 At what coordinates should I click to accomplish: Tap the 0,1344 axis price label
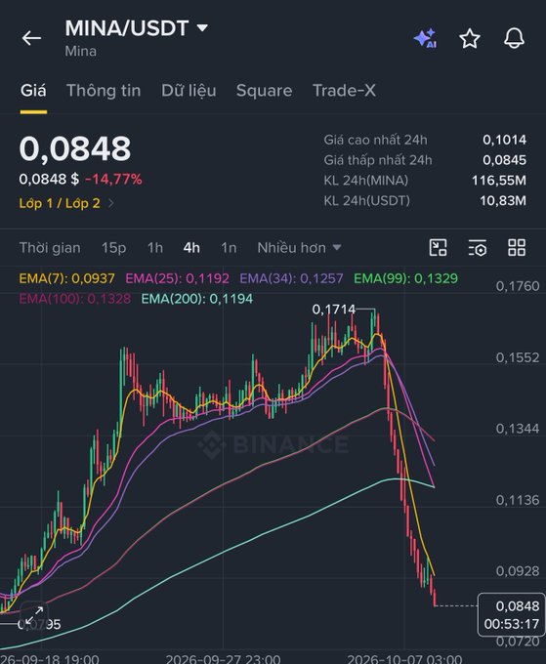point(518,429)
